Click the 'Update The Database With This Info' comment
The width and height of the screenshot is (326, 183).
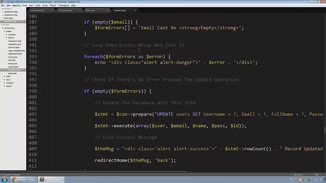[x=145, y=103]
